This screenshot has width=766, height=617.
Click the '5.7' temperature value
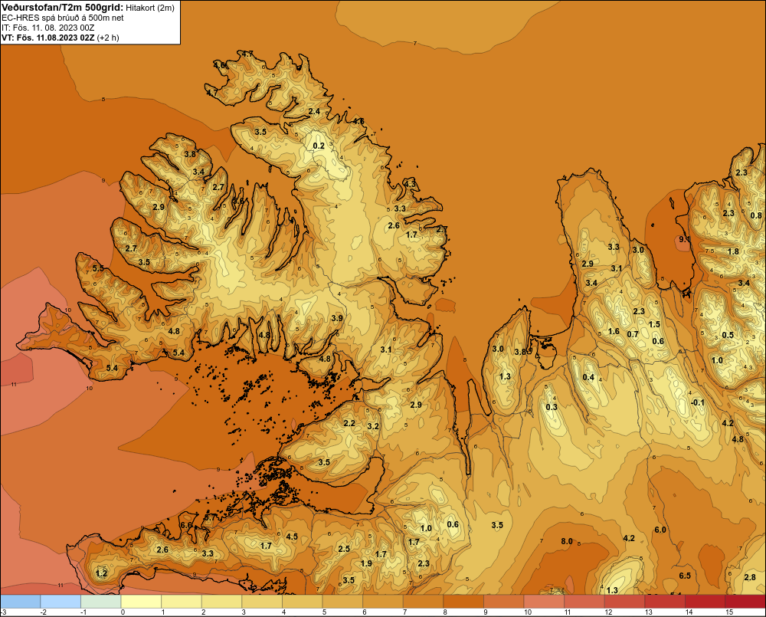click(x=210, y=517)
